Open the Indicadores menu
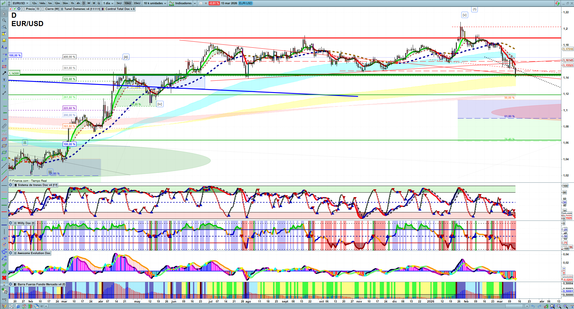The image size is (574, 309). (183, 3)
